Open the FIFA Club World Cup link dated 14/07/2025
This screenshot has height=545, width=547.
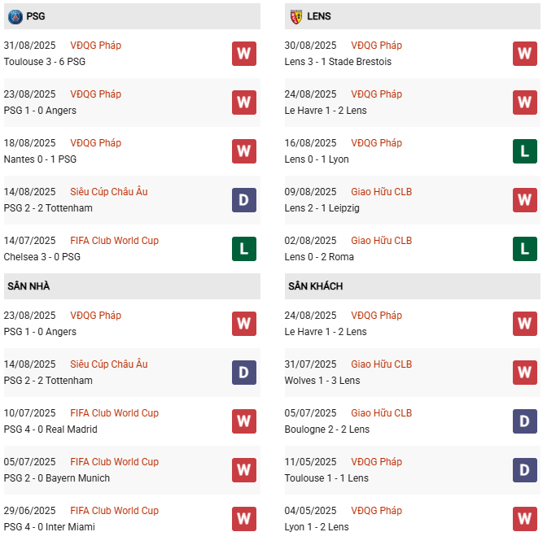[x=115, y=241]
